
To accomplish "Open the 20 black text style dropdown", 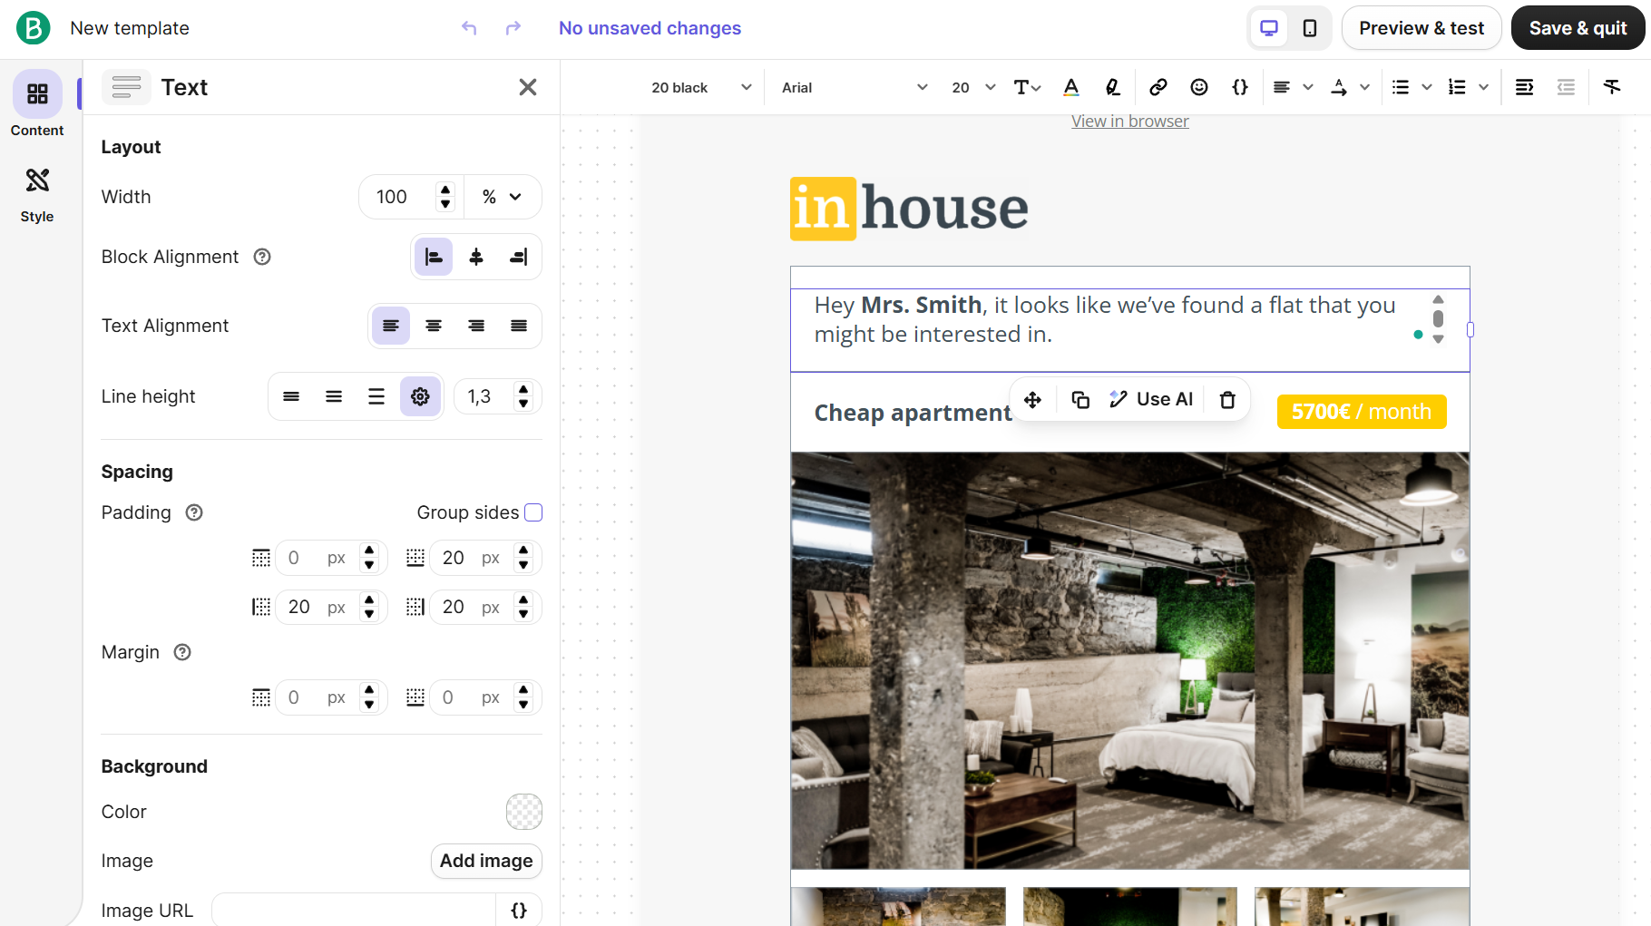I will pos(701,87).
